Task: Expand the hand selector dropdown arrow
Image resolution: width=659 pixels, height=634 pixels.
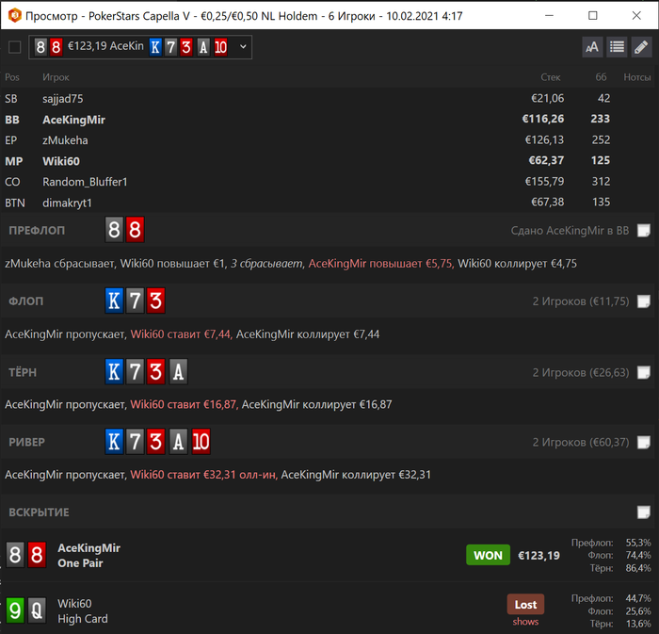Action: [243, 47]
